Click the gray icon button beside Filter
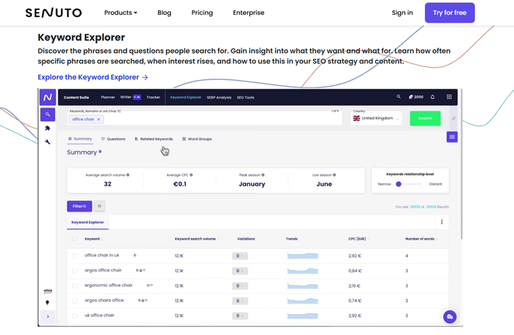Image resolution: width=514 pixels, height=335 pixels. (99, 206)
